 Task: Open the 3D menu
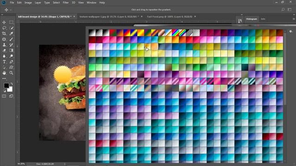[x=74, y=3]
